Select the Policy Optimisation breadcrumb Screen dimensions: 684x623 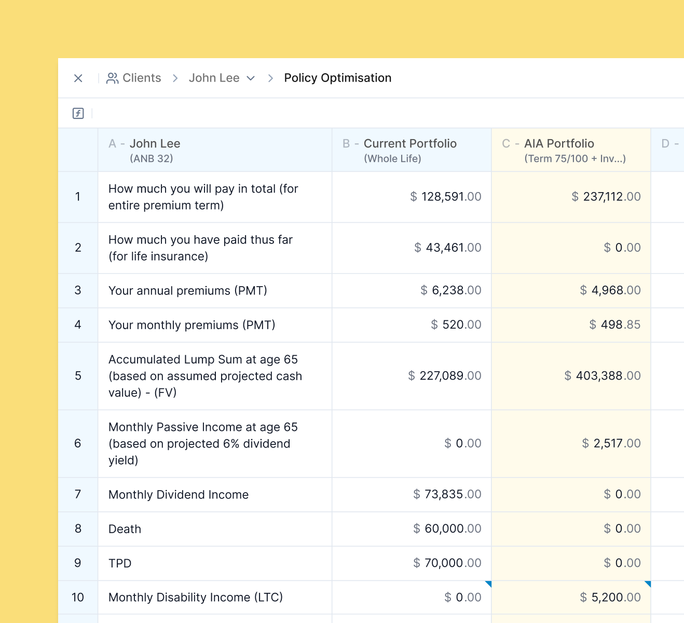pos(337,78)
